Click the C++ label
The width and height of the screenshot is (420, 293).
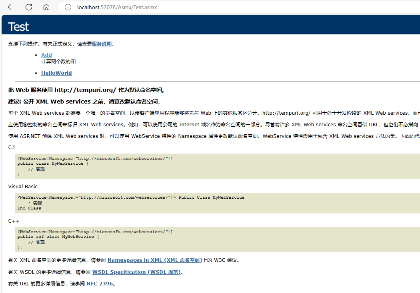14,221
